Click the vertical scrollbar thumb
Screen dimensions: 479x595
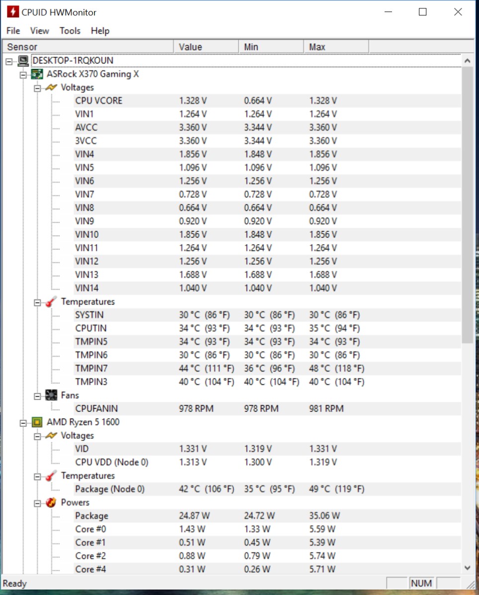467,205
